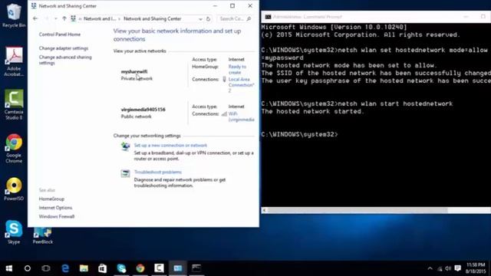
Task: Open the Google Chrome desktop icon
Action: 14,148
